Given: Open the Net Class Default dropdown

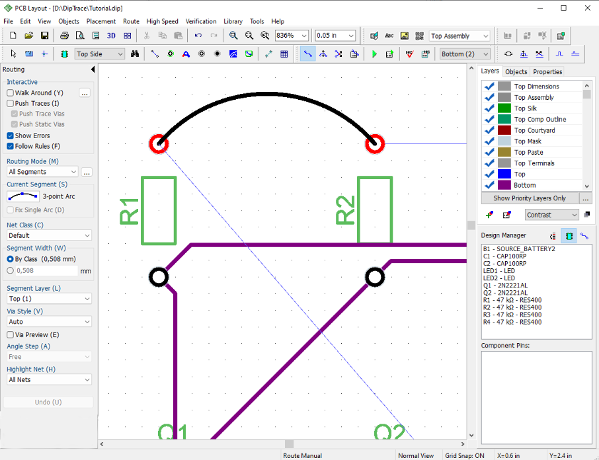Looking at the screenshot, I should pyautogui.click(x=50, y=235).
